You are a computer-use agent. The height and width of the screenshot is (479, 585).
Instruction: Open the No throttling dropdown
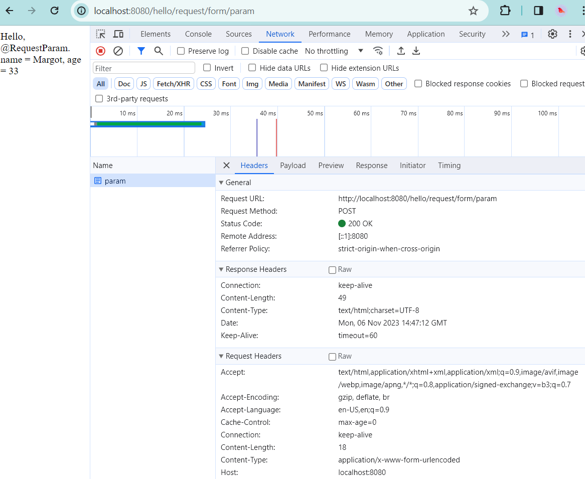pos(334,51)
